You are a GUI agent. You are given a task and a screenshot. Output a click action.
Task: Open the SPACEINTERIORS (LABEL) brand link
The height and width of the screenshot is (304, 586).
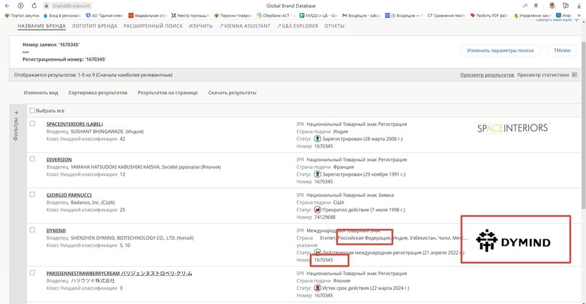tap(75, 124)
